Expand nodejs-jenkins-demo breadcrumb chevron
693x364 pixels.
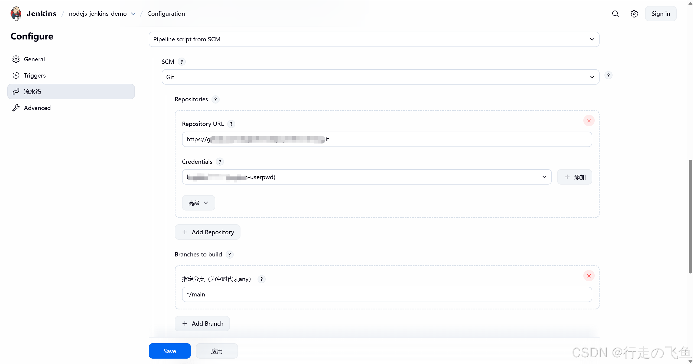click(133, 14)
